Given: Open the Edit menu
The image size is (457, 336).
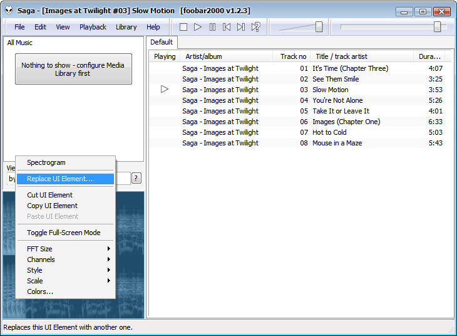Looking at the screenshot, I should click(x=40, y=27).
